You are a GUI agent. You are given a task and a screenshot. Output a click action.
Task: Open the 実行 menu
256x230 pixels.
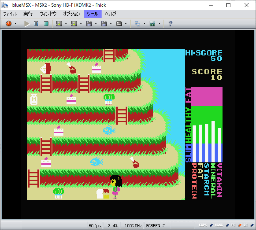[28, 14]
